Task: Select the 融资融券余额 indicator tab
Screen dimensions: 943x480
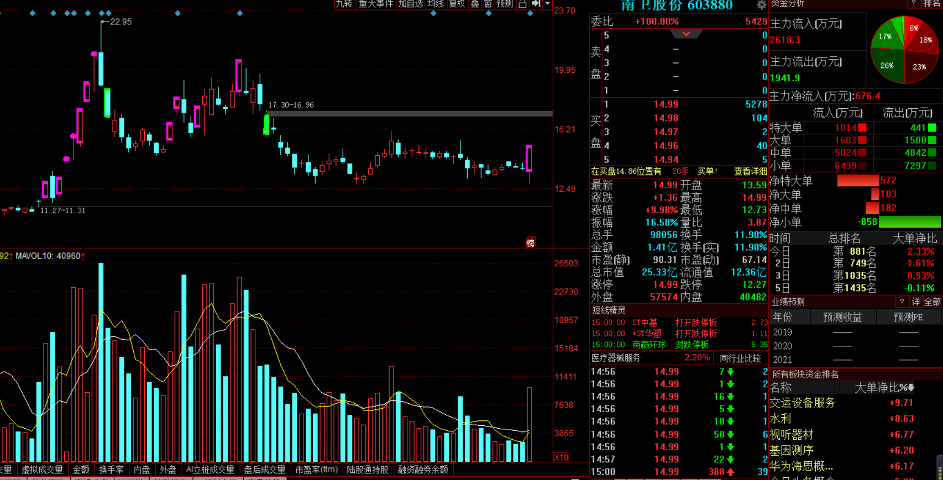Action: tap(423, 470)
